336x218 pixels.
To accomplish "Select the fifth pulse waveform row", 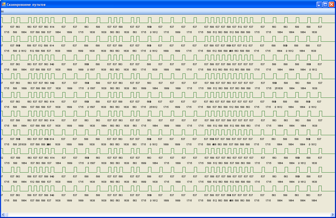I will tap(168, 95).
